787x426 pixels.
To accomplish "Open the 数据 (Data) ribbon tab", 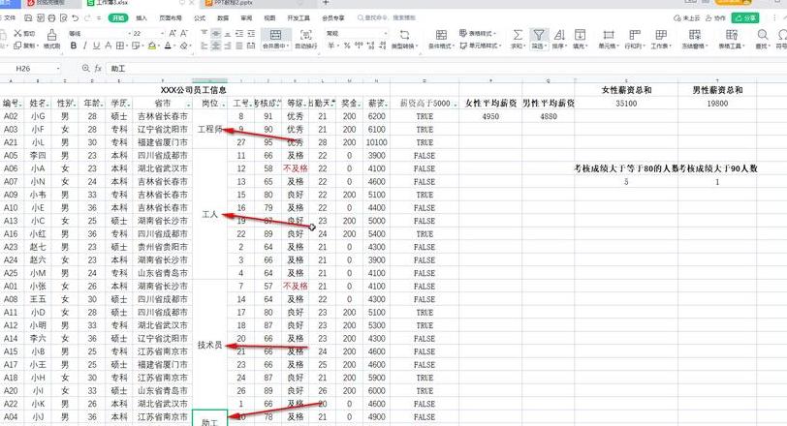I will pyautogui.click(x=223, y=18).
